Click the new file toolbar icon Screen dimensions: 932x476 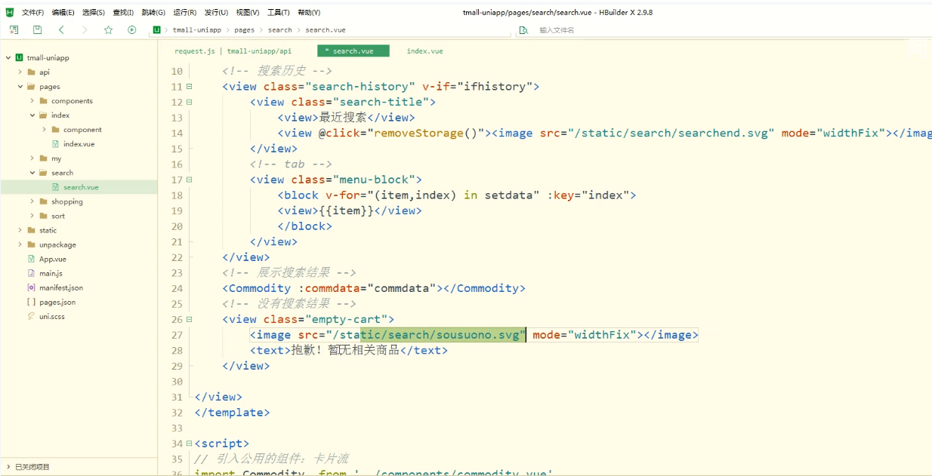14,29
